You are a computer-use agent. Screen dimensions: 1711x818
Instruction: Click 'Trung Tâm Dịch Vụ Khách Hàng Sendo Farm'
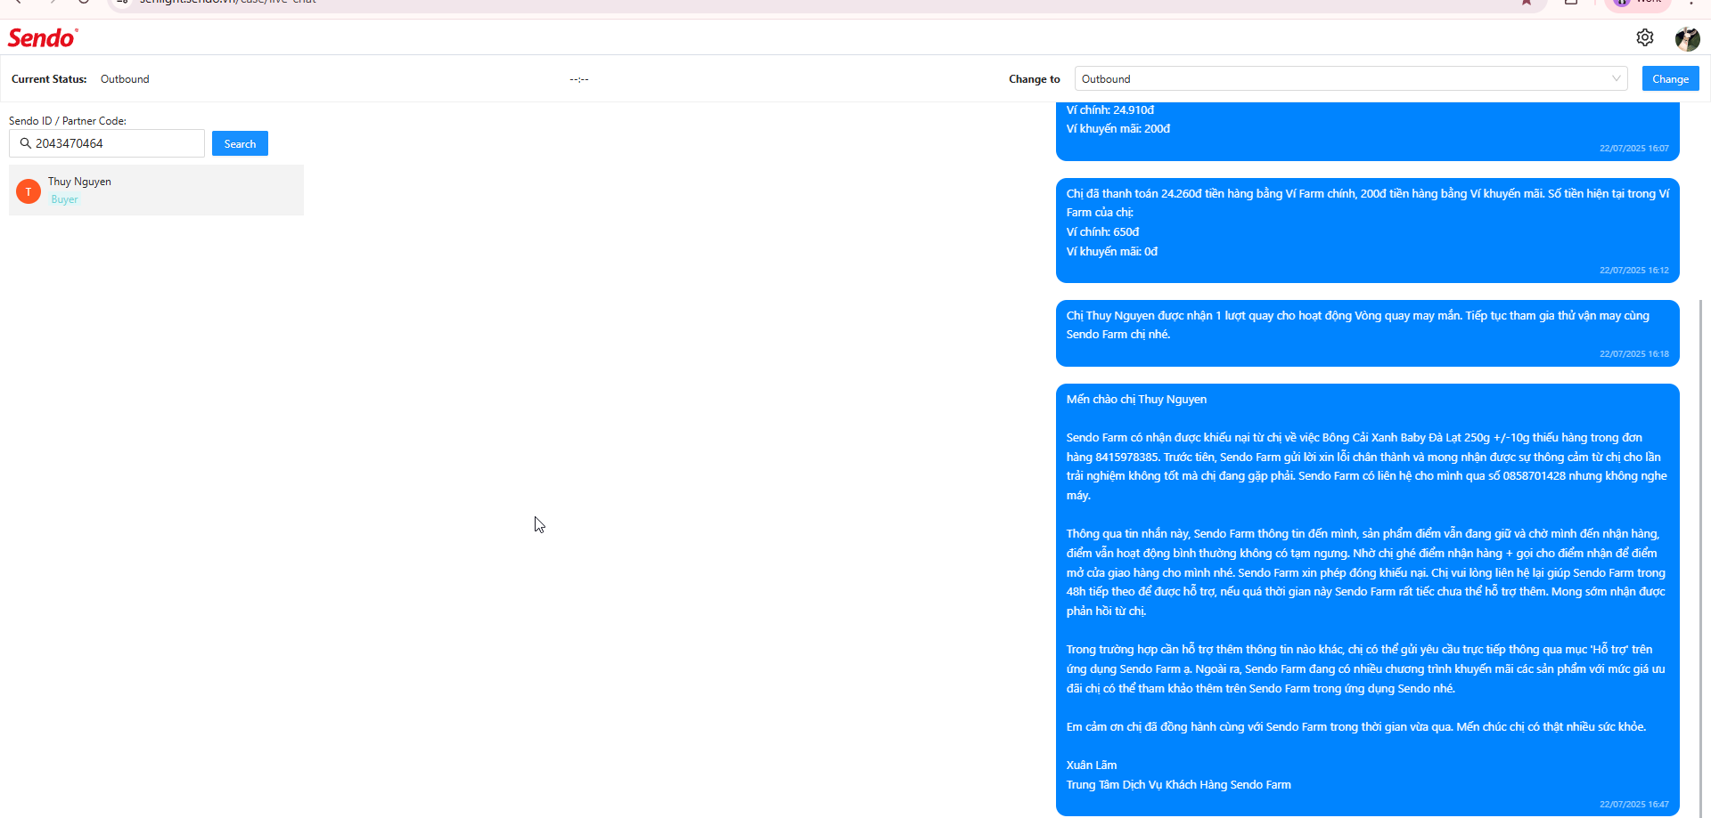click(1178, 785)
